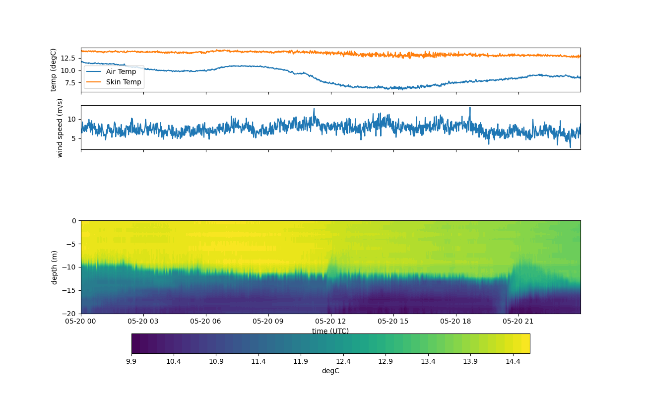Viewport: 645px width, 397px height.
Task: Click the temp (degC) y-axis label
Action: click(x=54, y=70)
